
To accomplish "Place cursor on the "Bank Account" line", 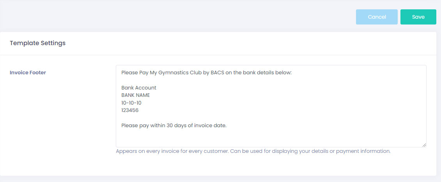I will (139, 87).
